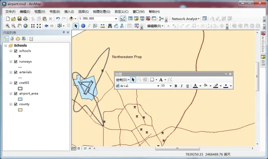
Task: Open the Insert (I) menu
Action: 69,12
